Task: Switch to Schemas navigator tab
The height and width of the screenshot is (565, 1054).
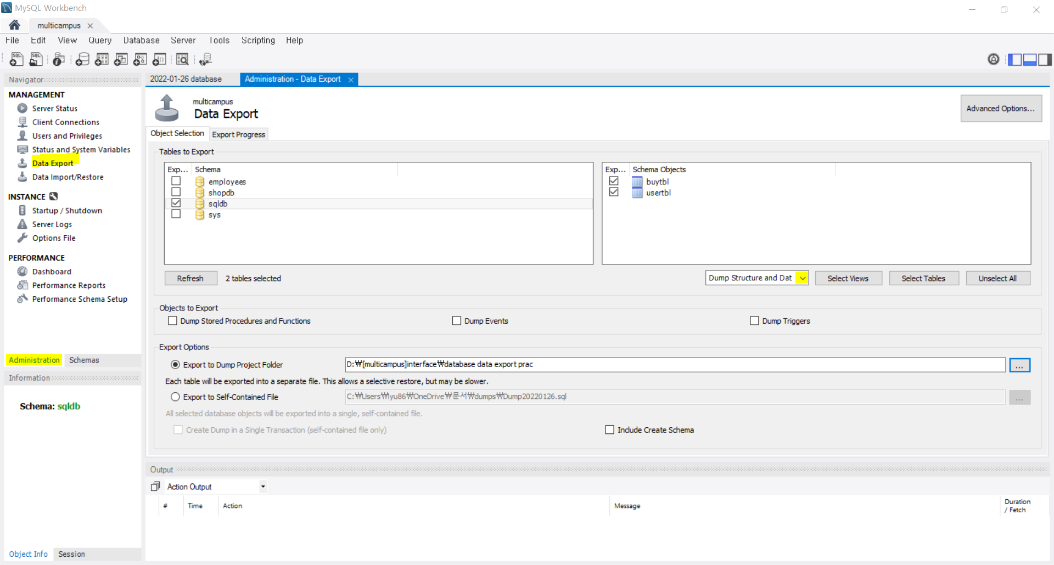Action: [84, 360]
